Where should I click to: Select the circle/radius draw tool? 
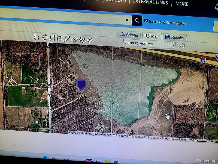point(45,37)
